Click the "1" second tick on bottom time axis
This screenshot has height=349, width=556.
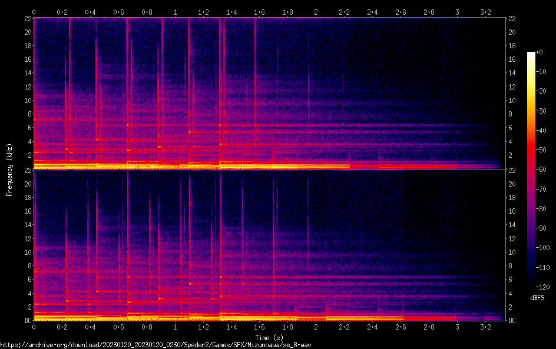(175, 327)
